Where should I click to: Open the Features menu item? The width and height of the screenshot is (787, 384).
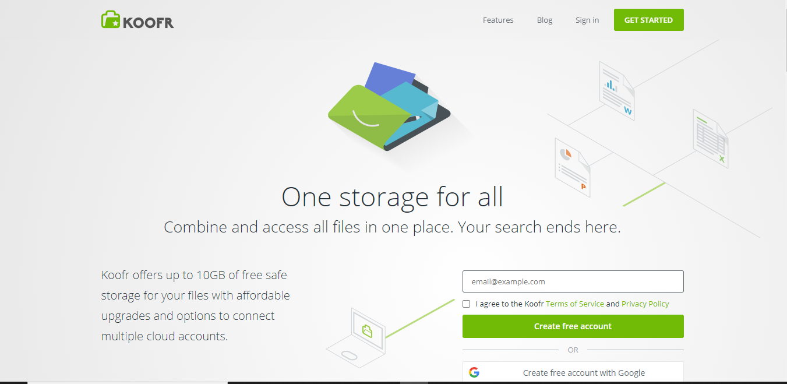498,20
